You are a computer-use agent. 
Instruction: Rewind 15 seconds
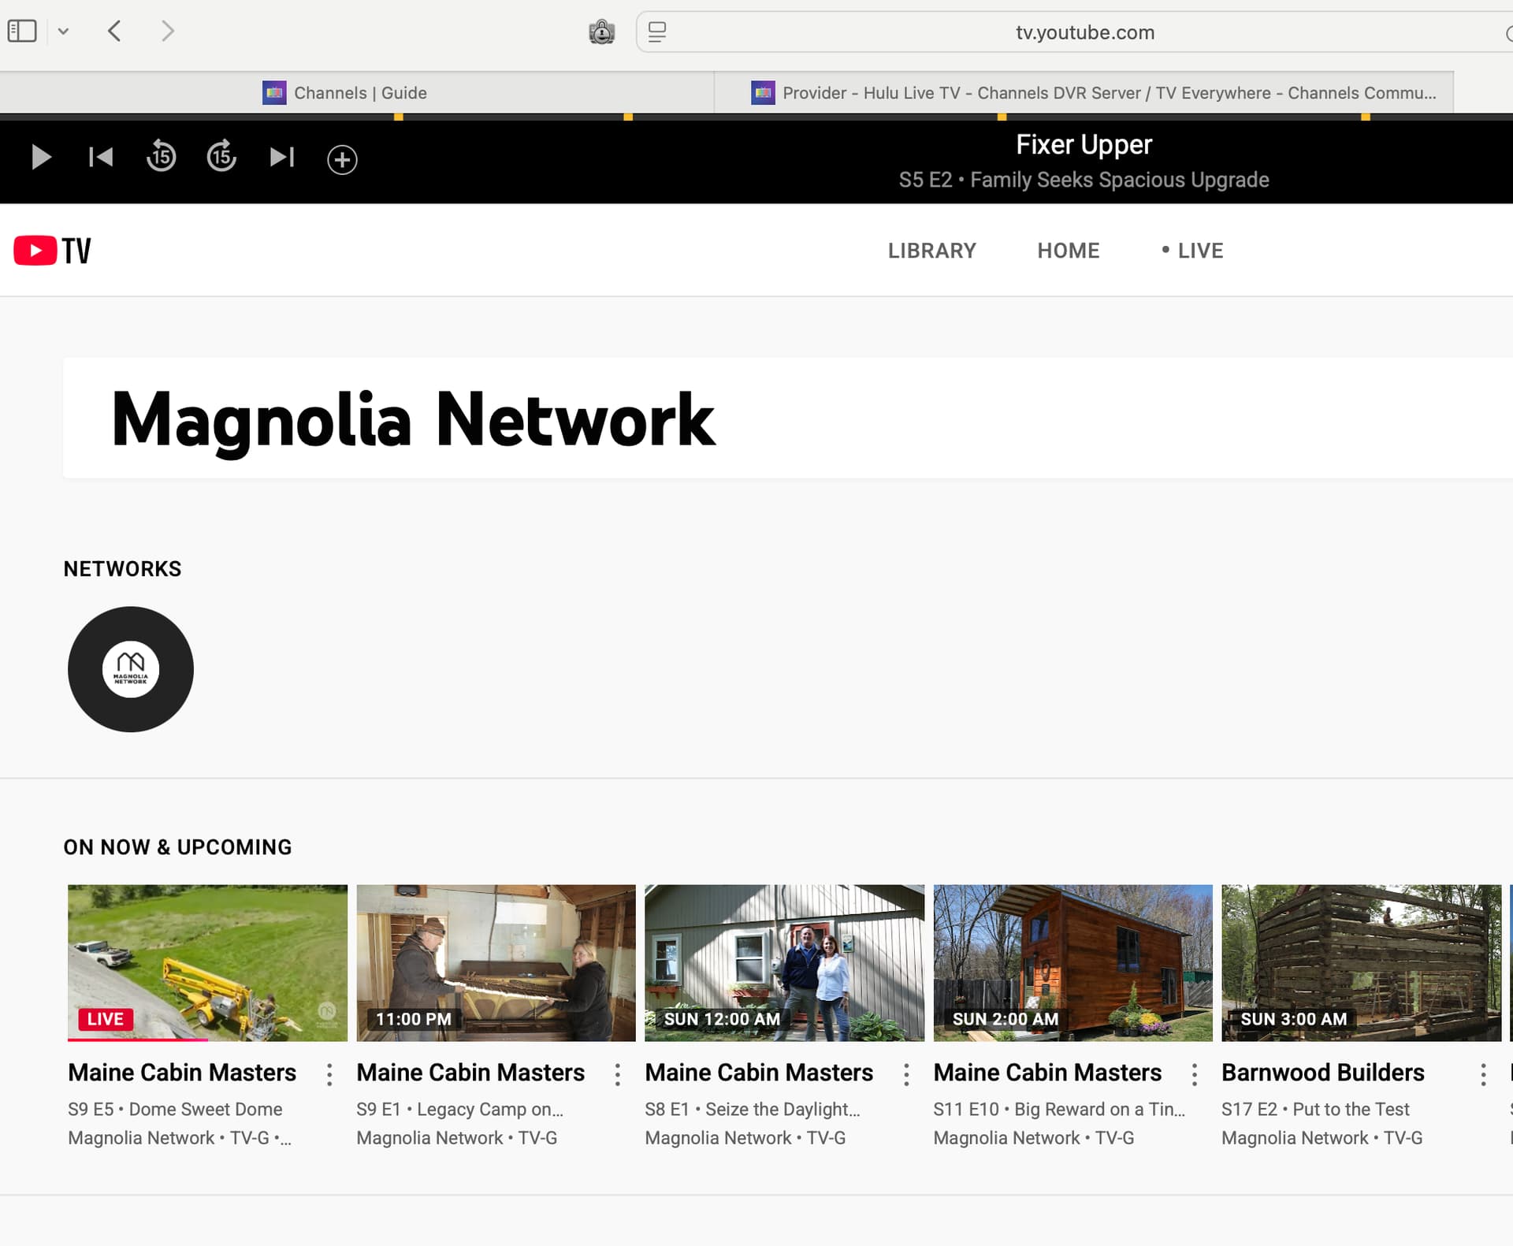[x=161, y=158]
